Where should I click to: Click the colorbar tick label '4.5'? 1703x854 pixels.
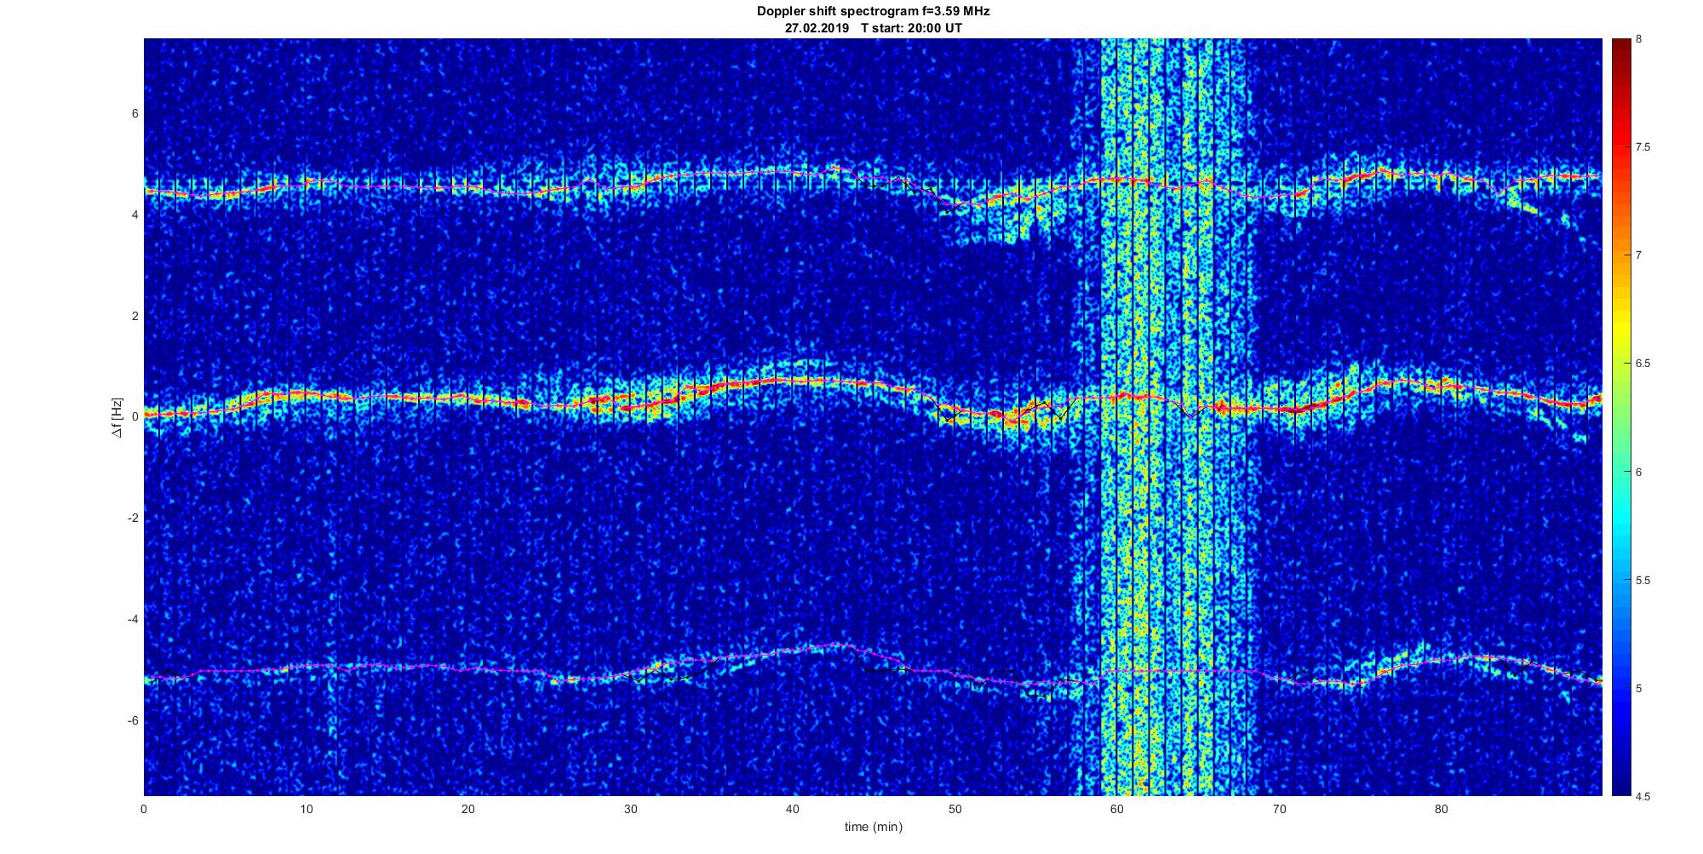(x=1643, y=797)
